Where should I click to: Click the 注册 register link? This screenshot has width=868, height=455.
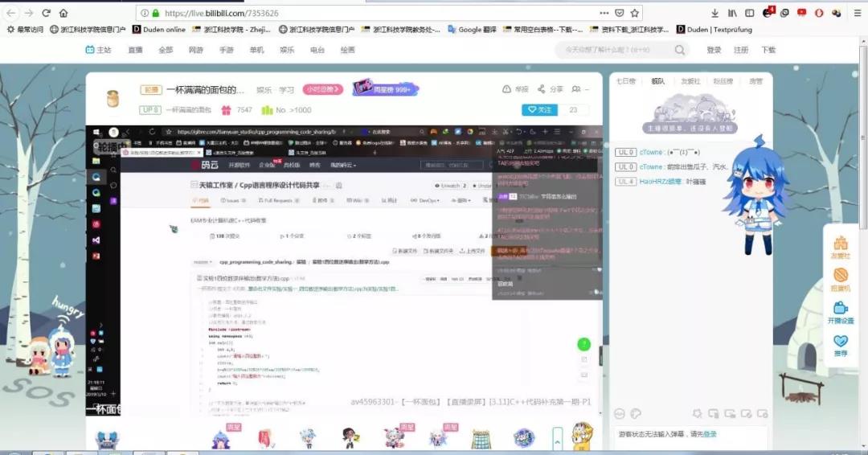tap(740, 50)
